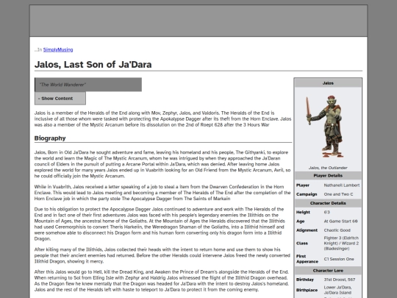Click the Height value 6'3
Viewport: 397px width, 298px height.
click(x=326, y=213)
